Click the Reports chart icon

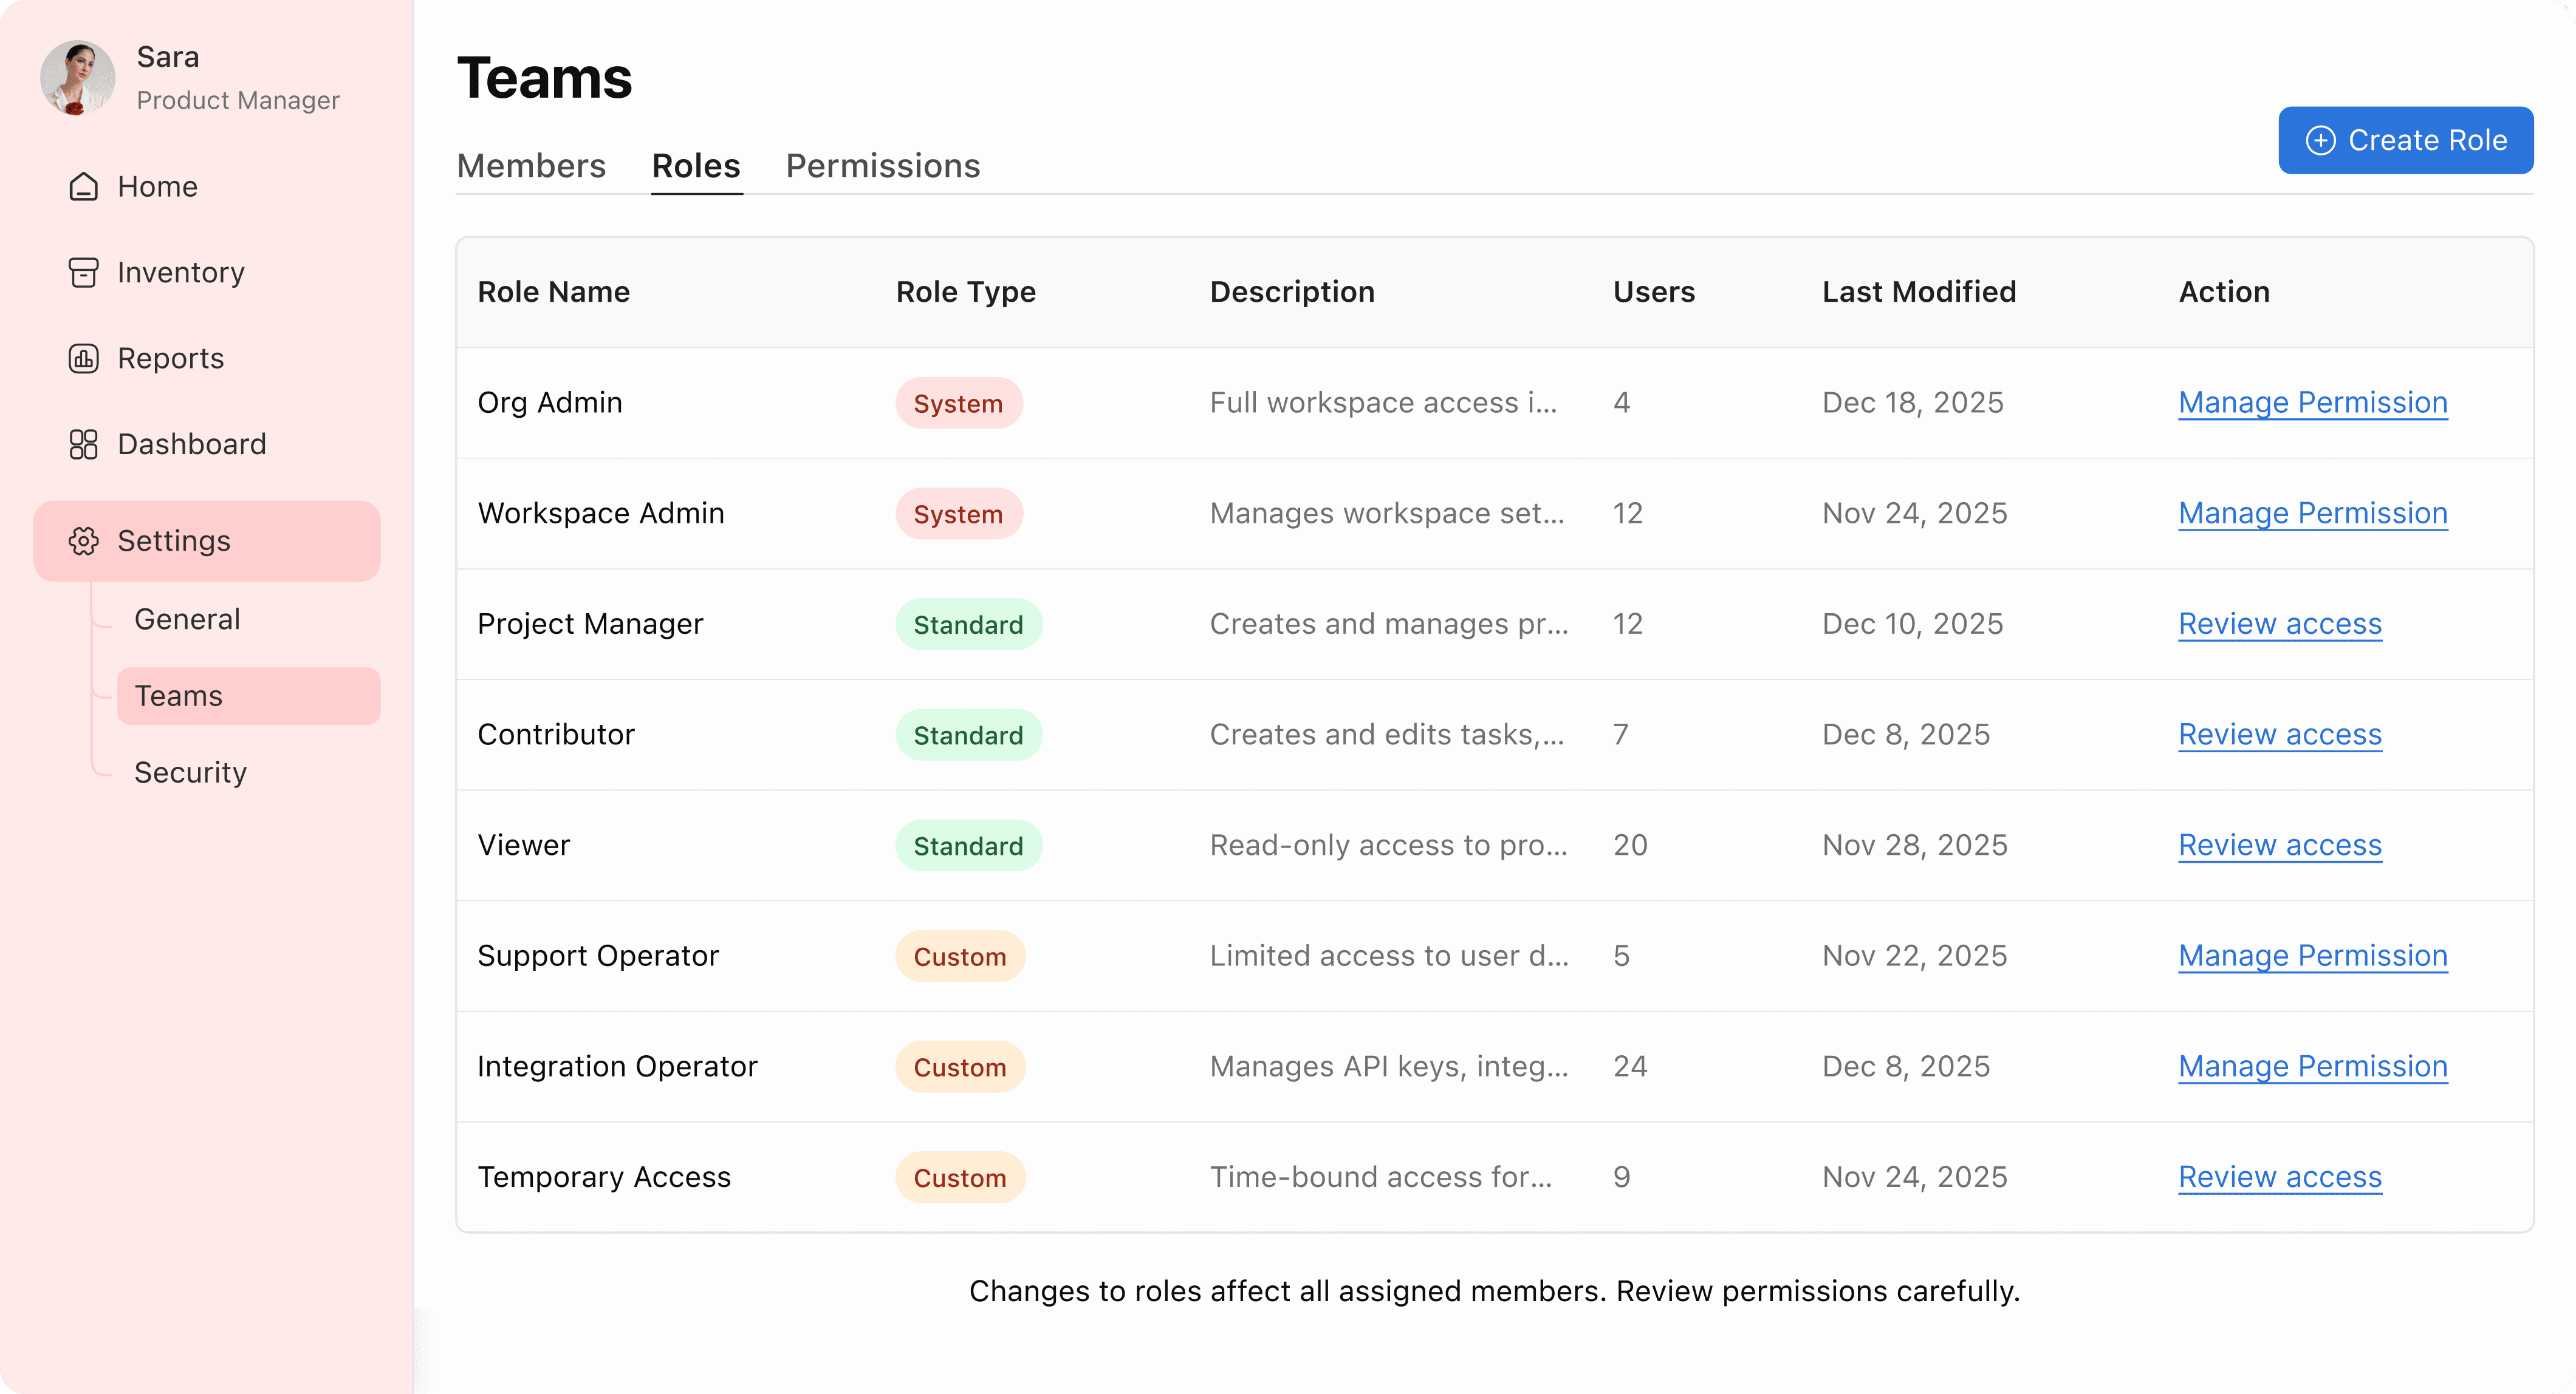tap(84, 359)
